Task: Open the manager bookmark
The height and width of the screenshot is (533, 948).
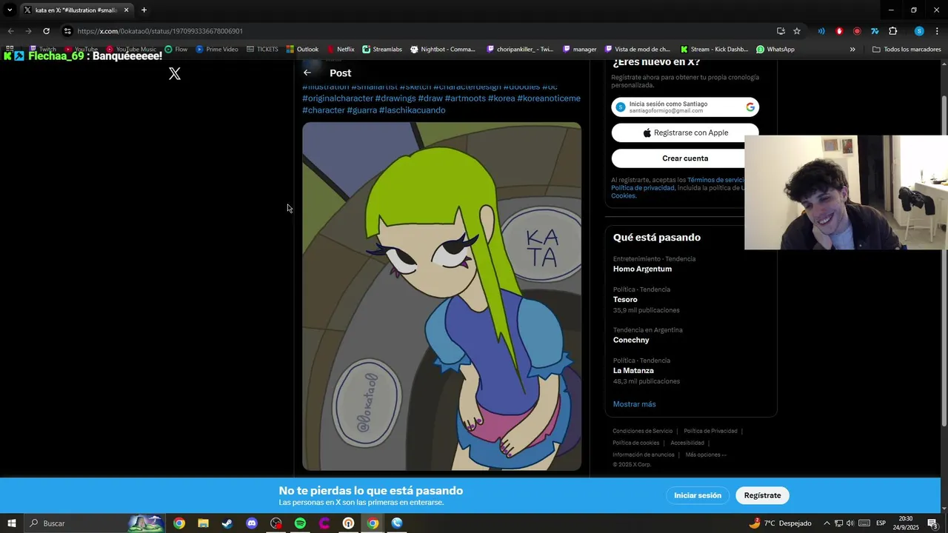Action: coord(579,50)
